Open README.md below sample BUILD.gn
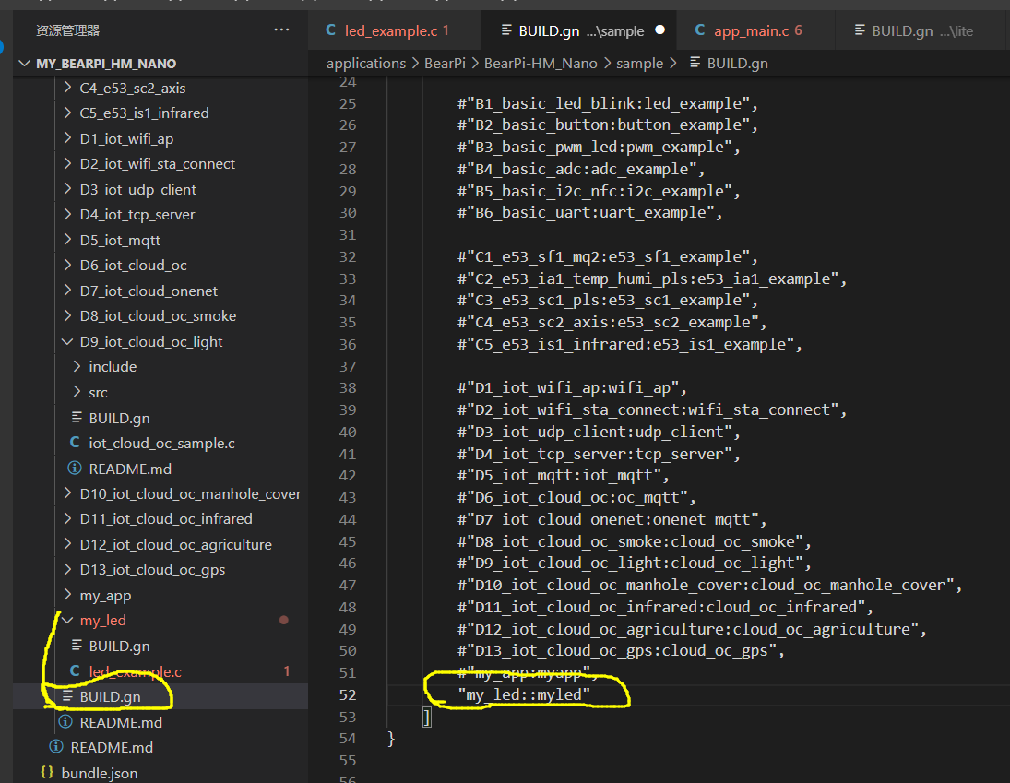The width and height of the screenshot is (1010, 783). pyautogui.click(x=121, y=722)
